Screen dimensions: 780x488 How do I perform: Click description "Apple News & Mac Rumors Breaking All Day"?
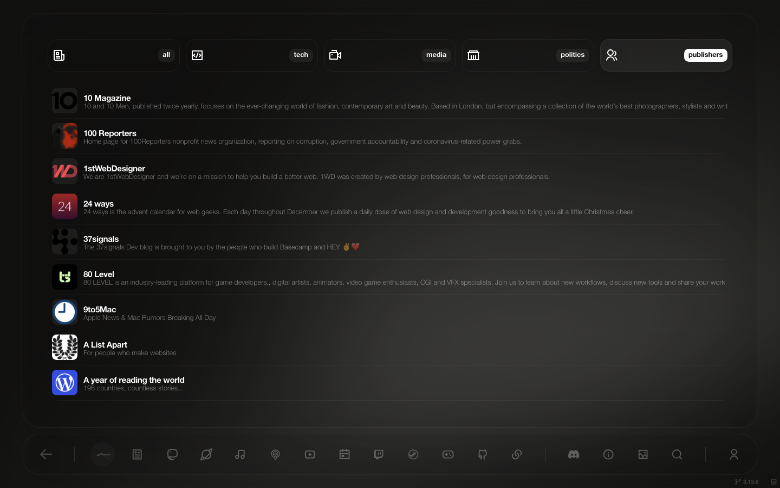tap(149, 318)
